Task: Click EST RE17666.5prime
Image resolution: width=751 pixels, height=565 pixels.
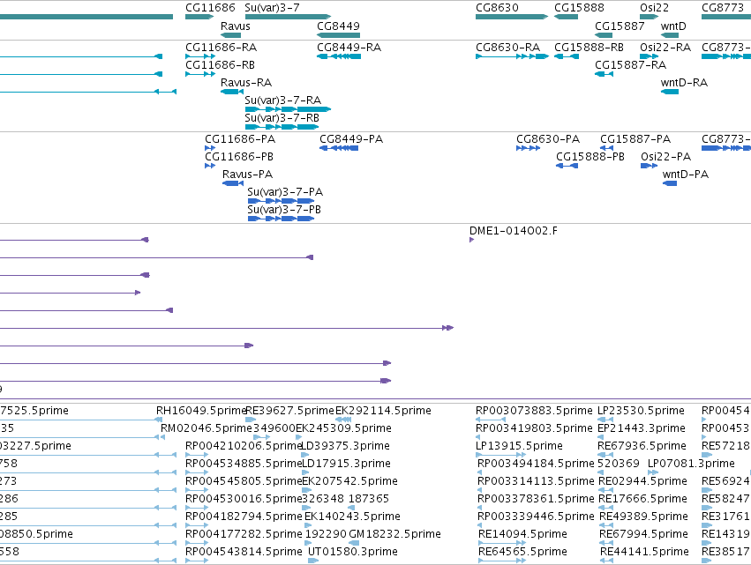Action: [x=643, y=499]
